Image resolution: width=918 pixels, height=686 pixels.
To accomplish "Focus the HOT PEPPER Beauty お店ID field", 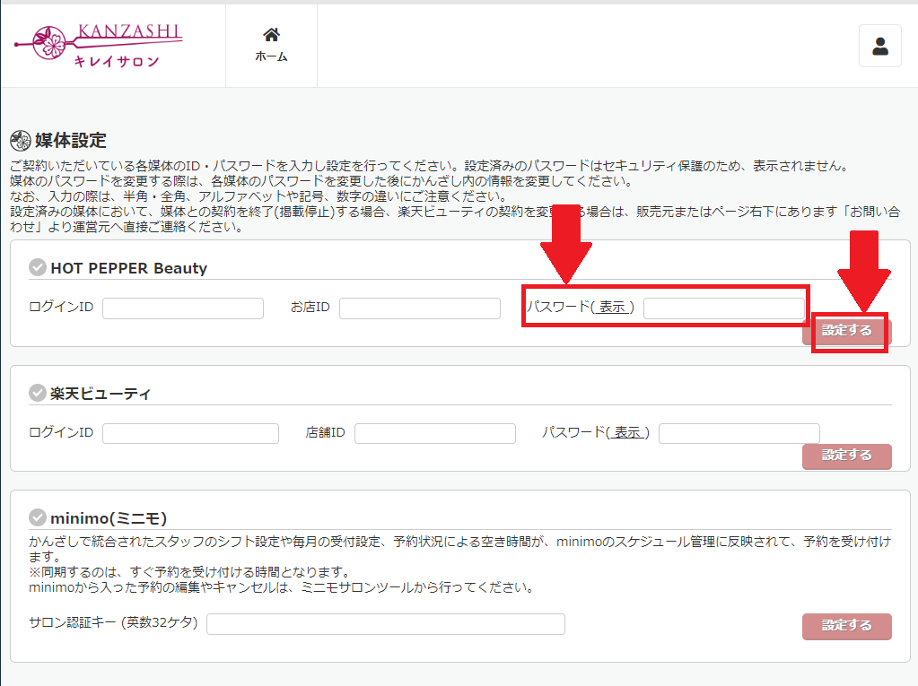I will pyautogui.click(x=419, y=308).
